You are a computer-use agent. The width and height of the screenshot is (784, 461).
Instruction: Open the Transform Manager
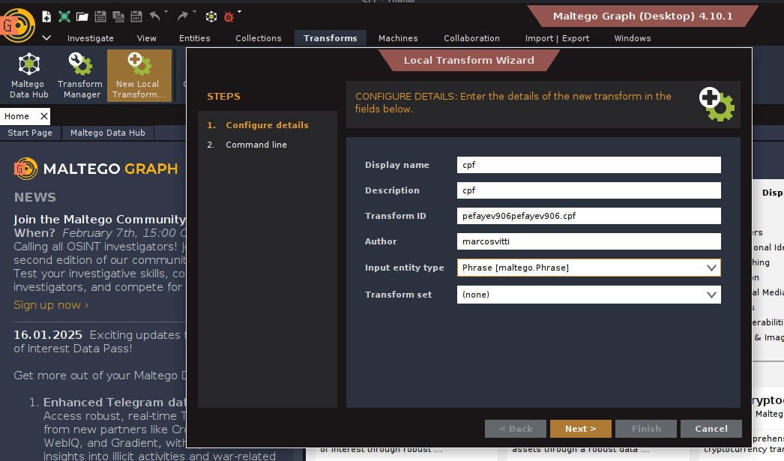coord(79,76)
